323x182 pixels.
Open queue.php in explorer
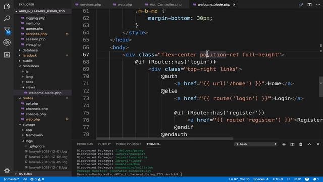click(34, 29)
